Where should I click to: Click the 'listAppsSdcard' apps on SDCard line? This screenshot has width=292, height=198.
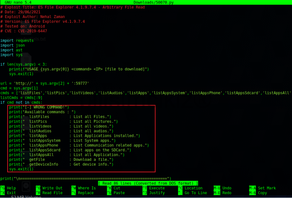(x=70, y=150)
